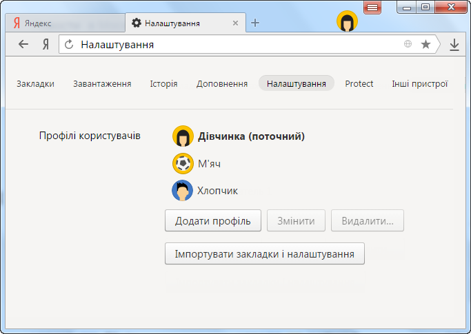This screenshot has width=471, height=334.
Task: Bookmark the page with the star icon
Action: tap(425, 44)
